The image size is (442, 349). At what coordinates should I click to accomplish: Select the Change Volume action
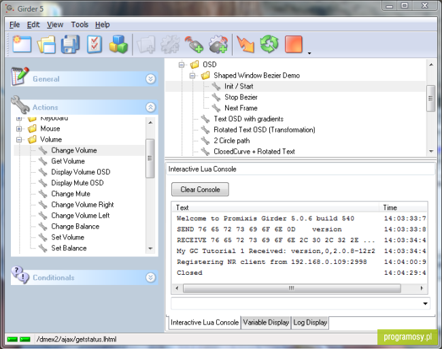coord(74,150)
